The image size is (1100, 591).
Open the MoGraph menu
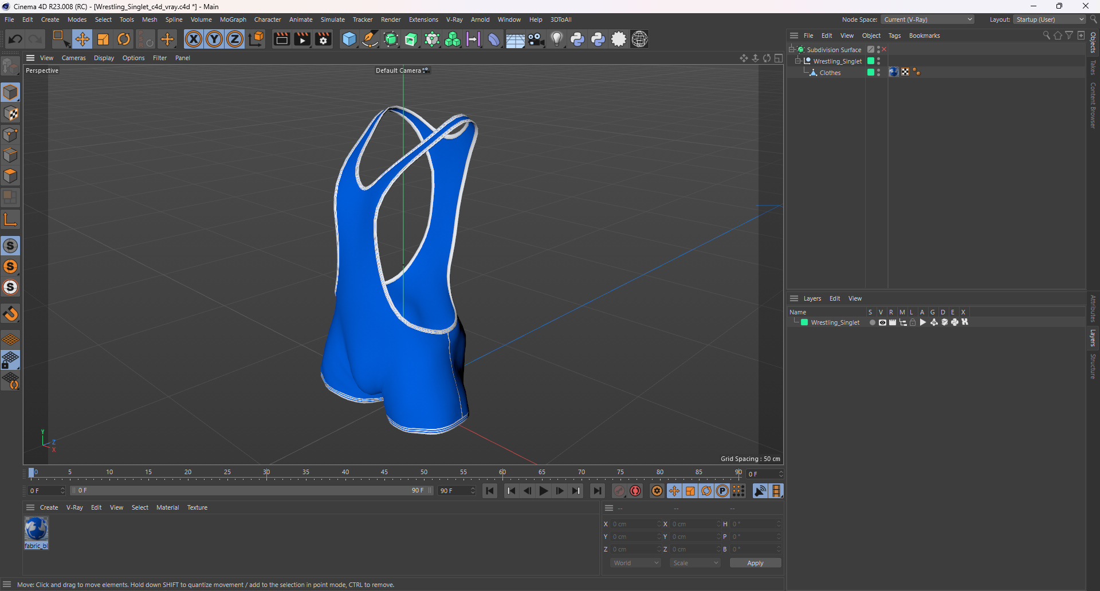[x=233, y=19]
